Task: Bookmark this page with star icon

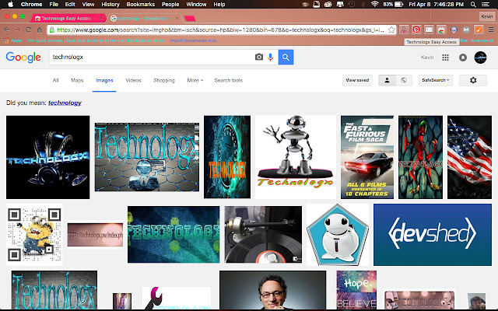Action: coord(391,30)
